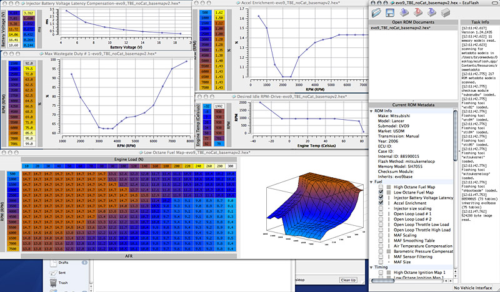Click the document icon in Low Octane Fuel Map title
500x292 pixels.
pyautogui.click(x=141, y=152)
